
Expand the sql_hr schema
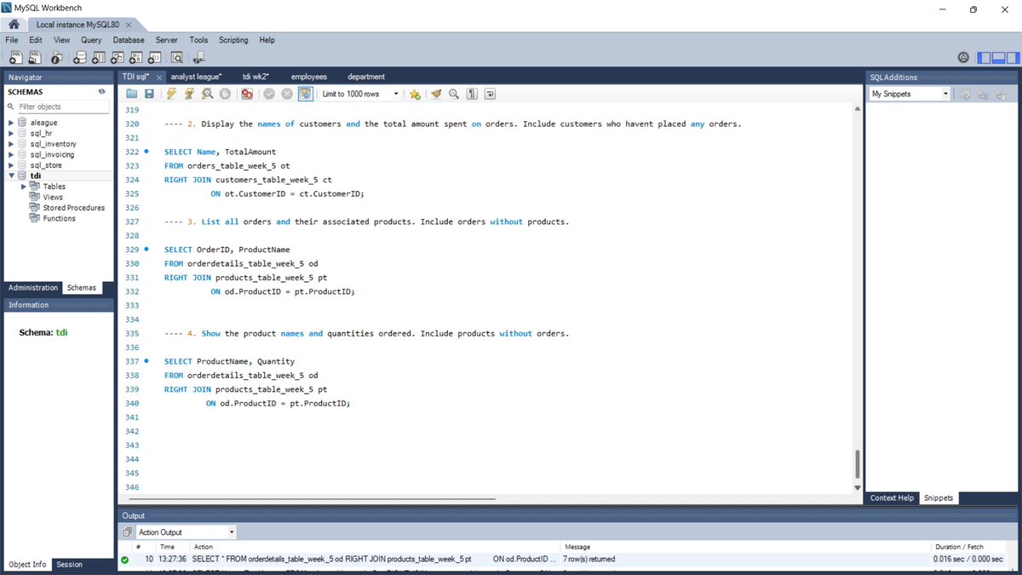tap(11, 134)
